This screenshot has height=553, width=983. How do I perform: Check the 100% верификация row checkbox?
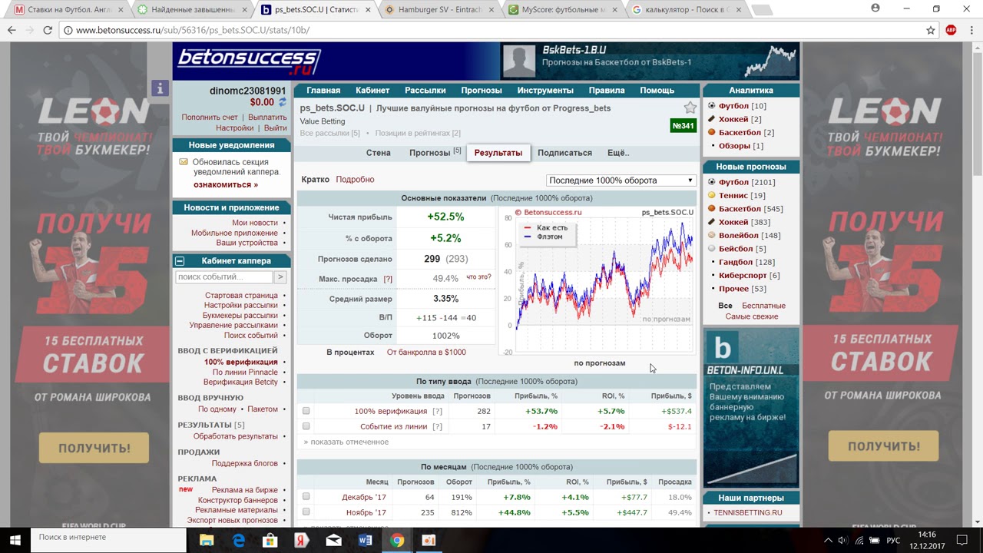306,411
